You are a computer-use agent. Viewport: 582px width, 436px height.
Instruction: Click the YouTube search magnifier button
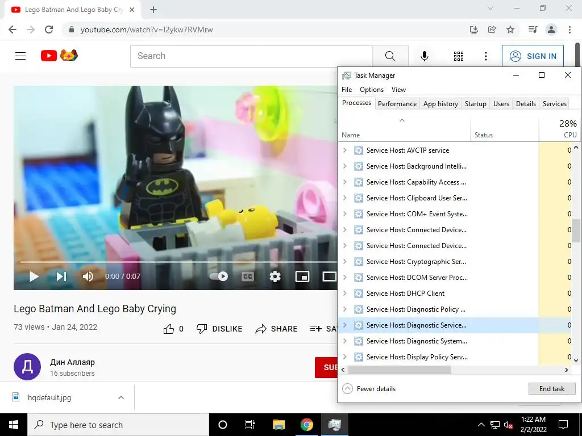(x=390, y=56)
